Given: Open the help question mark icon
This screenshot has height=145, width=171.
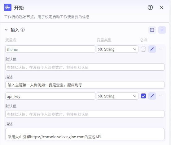Looking at the screenshot, I should click(x=150, y=7).
